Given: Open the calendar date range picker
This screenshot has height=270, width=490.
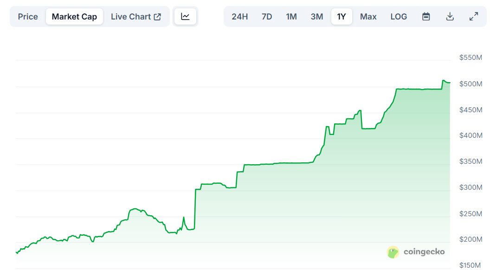Looking at the screenshot, I should pyautogui.click(x=426, y=16).
